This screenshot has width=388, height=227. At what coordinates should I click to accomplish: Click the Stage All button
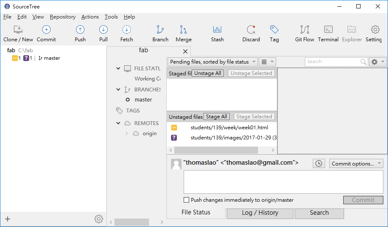point(217,117)
